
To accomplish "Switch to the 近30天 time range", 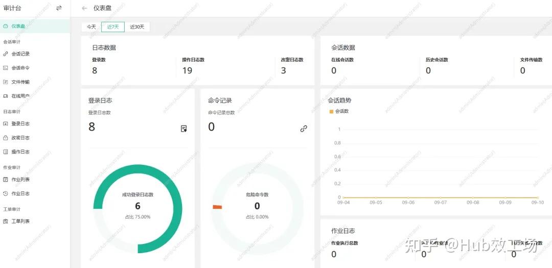I will pos(137,27).
